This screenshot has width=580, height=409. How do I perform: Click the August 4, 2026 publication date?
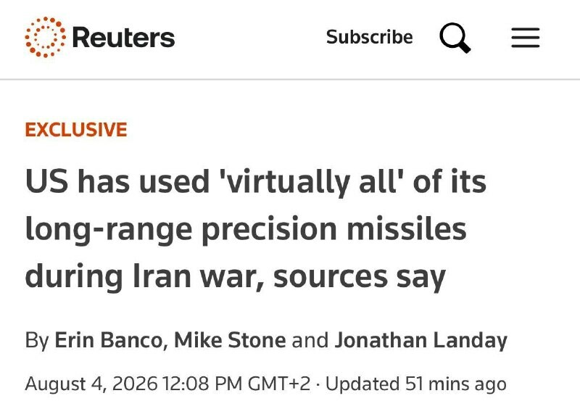(x=91, y=384)
